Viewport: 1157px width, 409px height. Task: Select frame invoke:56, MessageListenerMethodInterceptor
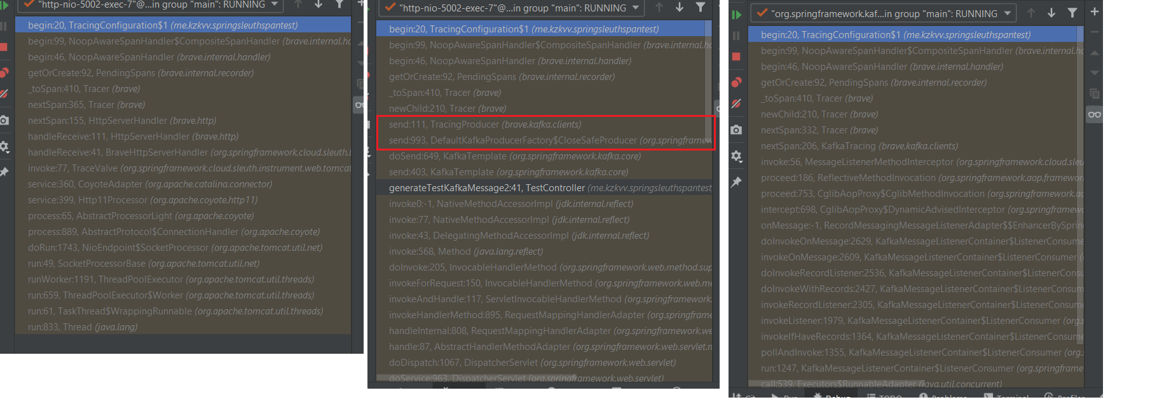point(916,162)
